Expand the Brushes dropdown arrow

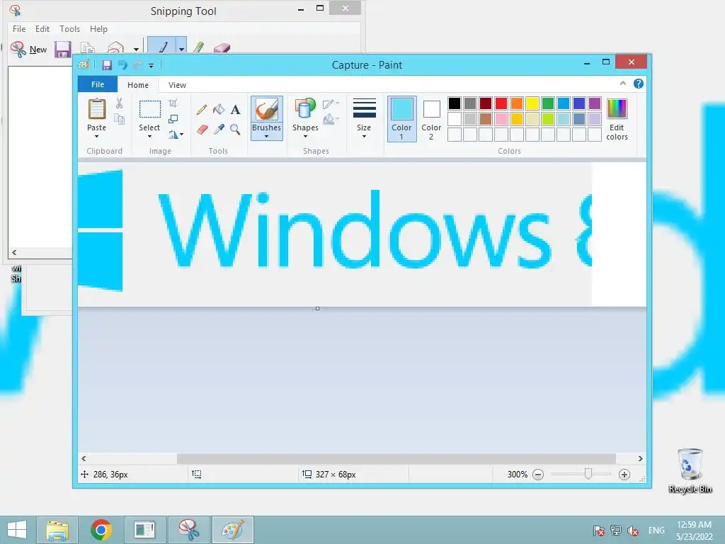coord(267,137)
